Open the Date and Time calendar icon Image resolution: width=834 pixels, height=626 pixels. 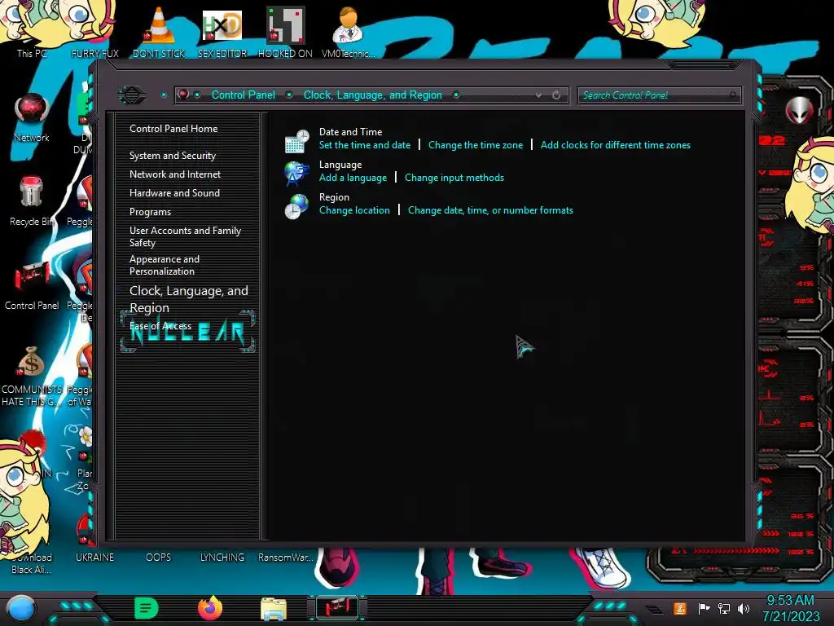coord(296,141)
